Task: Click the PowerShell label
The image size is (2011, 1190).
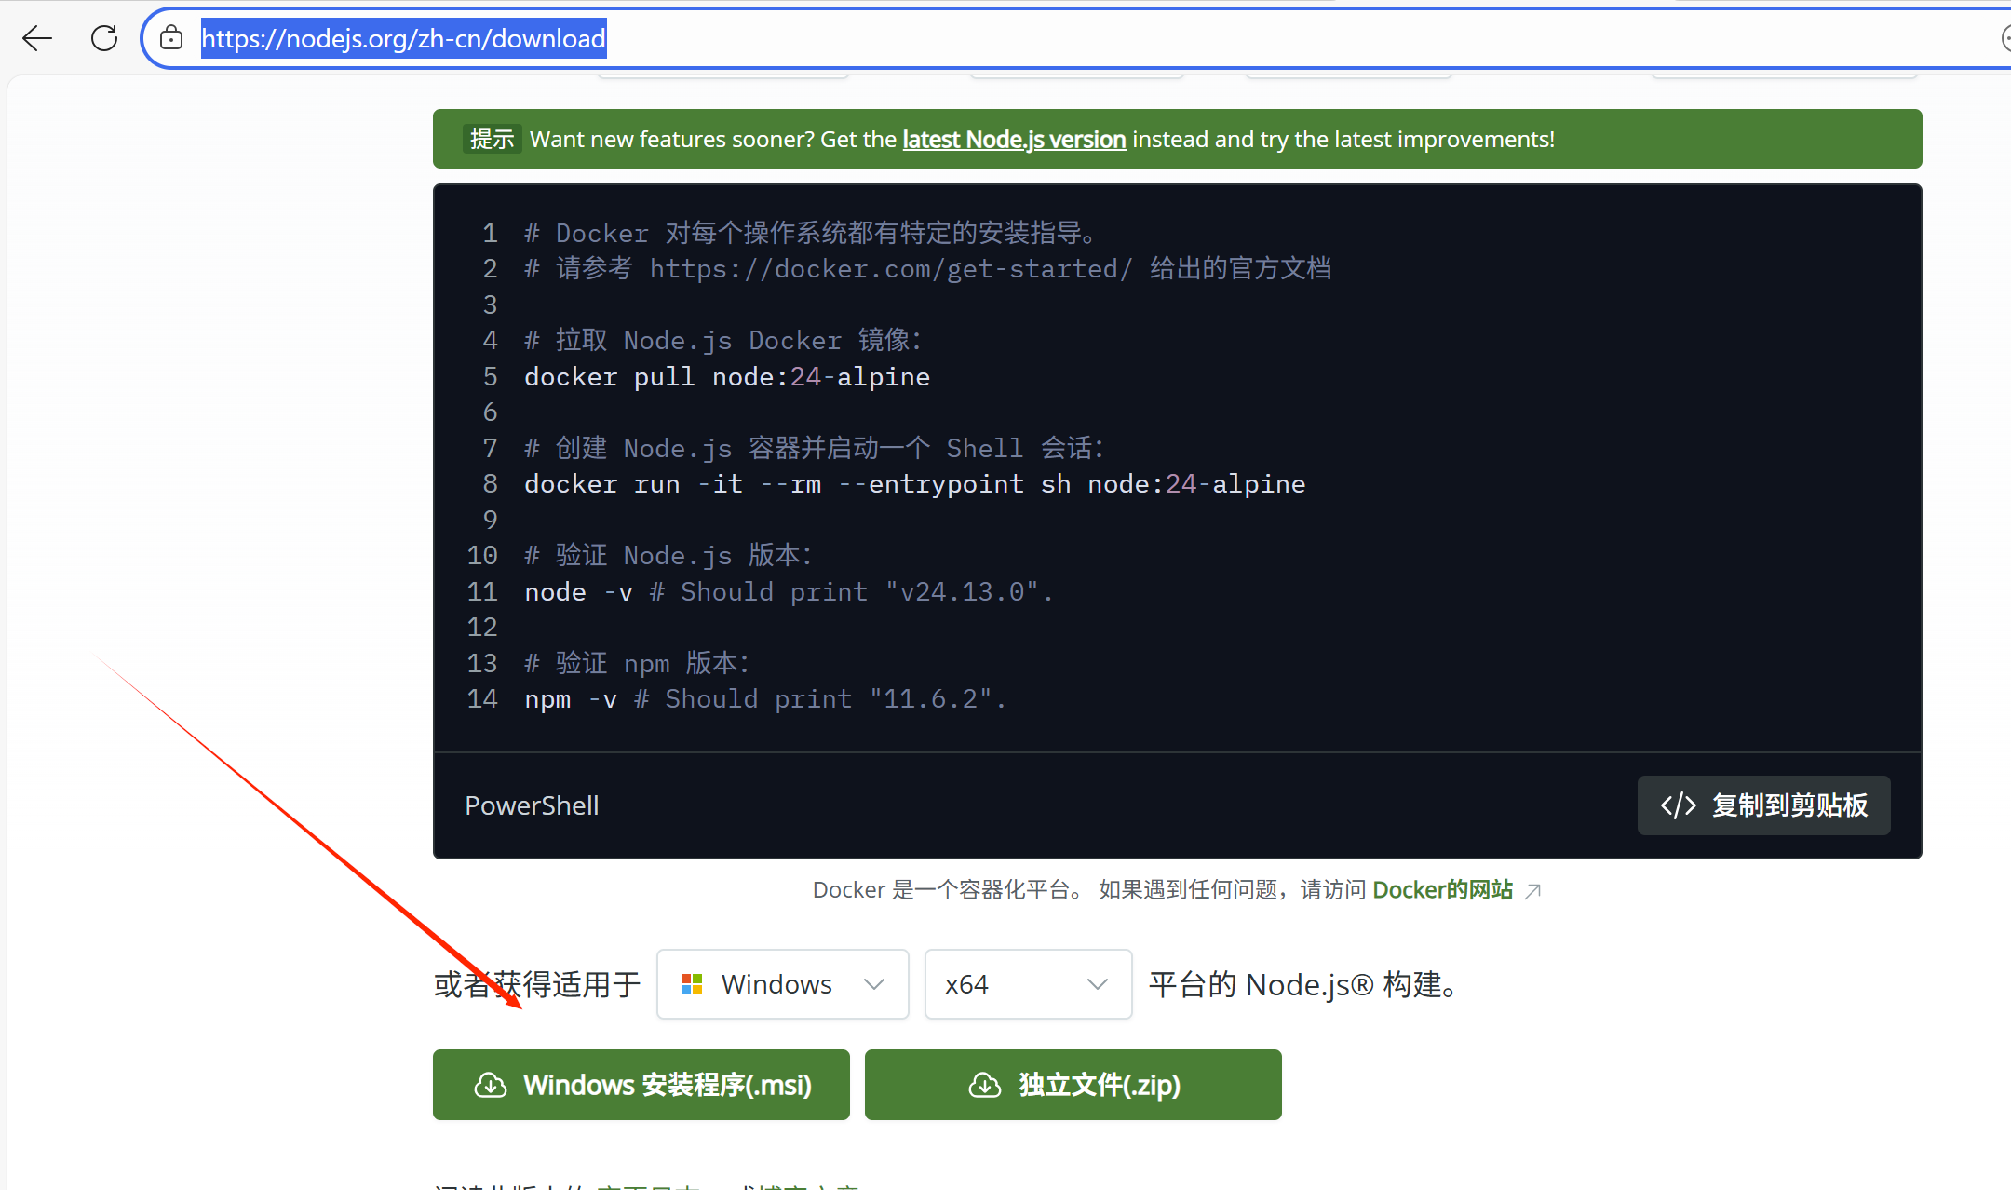Action: click(532, 805)
